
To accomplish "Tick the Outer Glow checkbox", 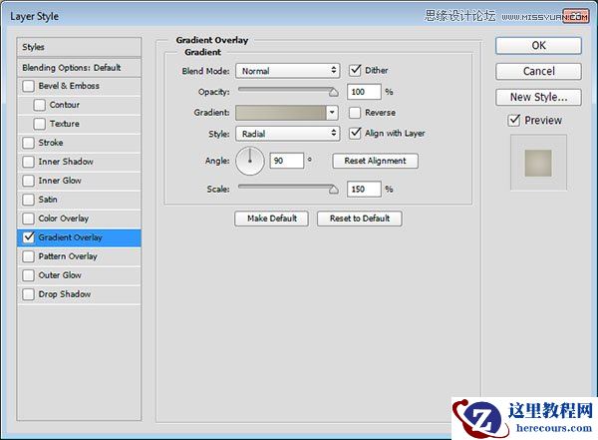I will (28, 275).
